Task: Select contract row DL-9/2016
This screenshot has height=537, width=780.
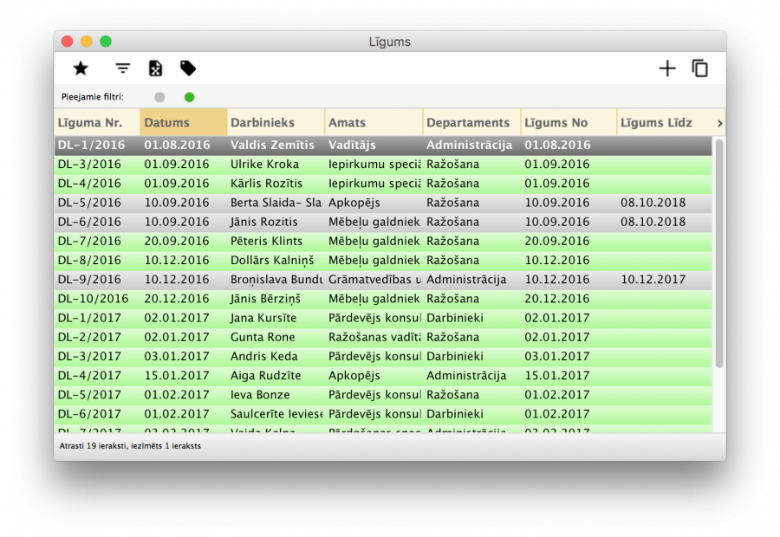Action: coord(260,279)
